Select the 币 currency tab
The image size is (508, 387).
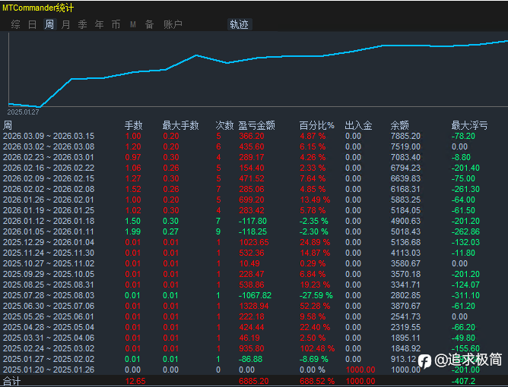[x=116, y=24]
